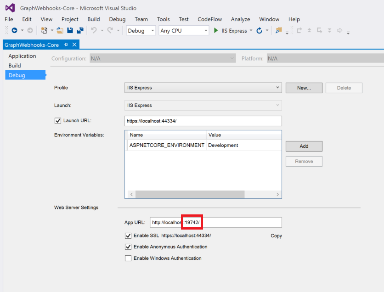This screenshot has width=384, height=292.
Task: Open the Debug solution configuration dropdown
Action: [141, 31]
